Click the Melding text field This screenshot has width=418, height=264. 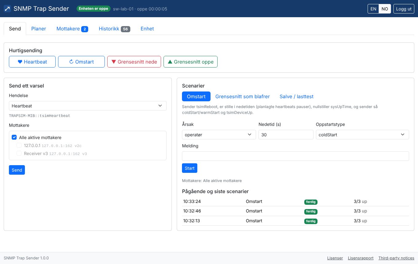295,156
